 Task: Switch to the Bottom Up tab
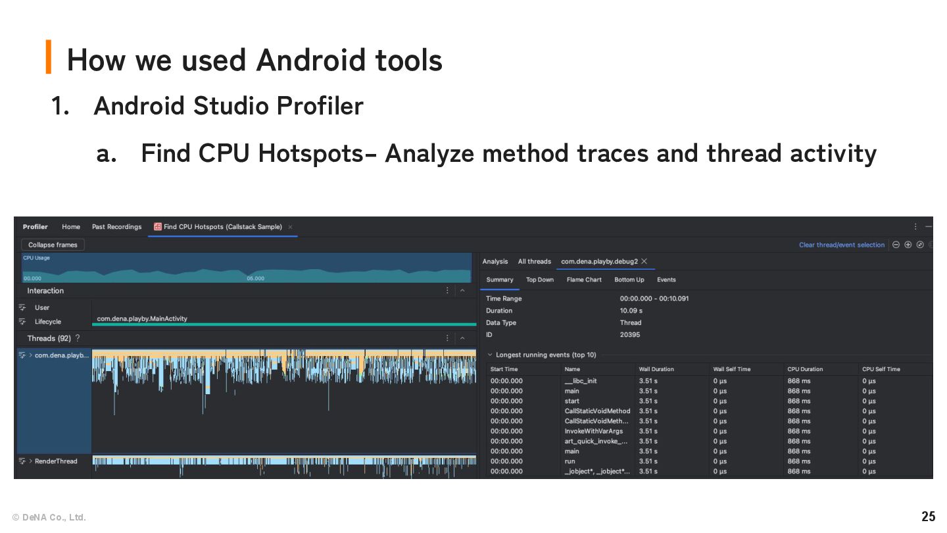tap(629, 280)
